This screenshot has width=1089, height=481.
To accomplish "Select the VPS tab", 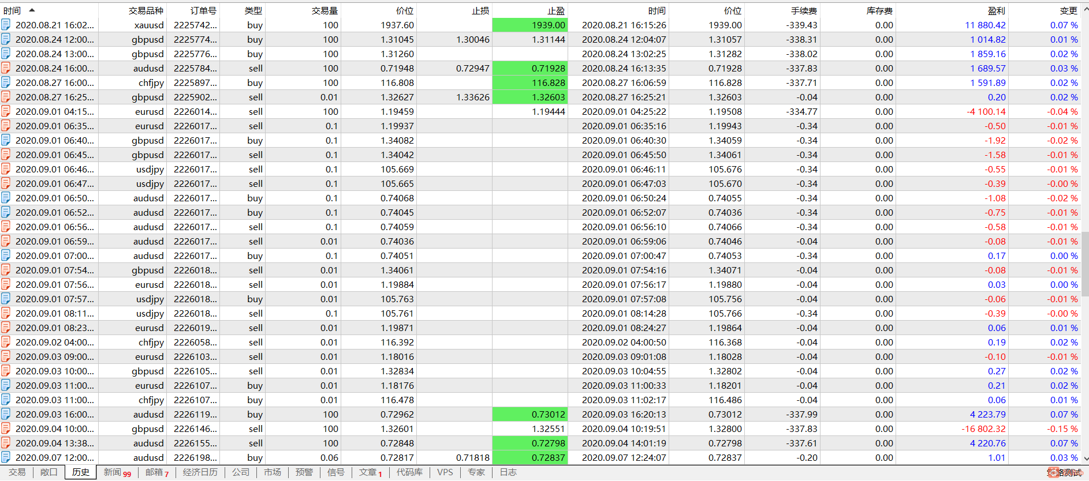I will click(445, 472).
